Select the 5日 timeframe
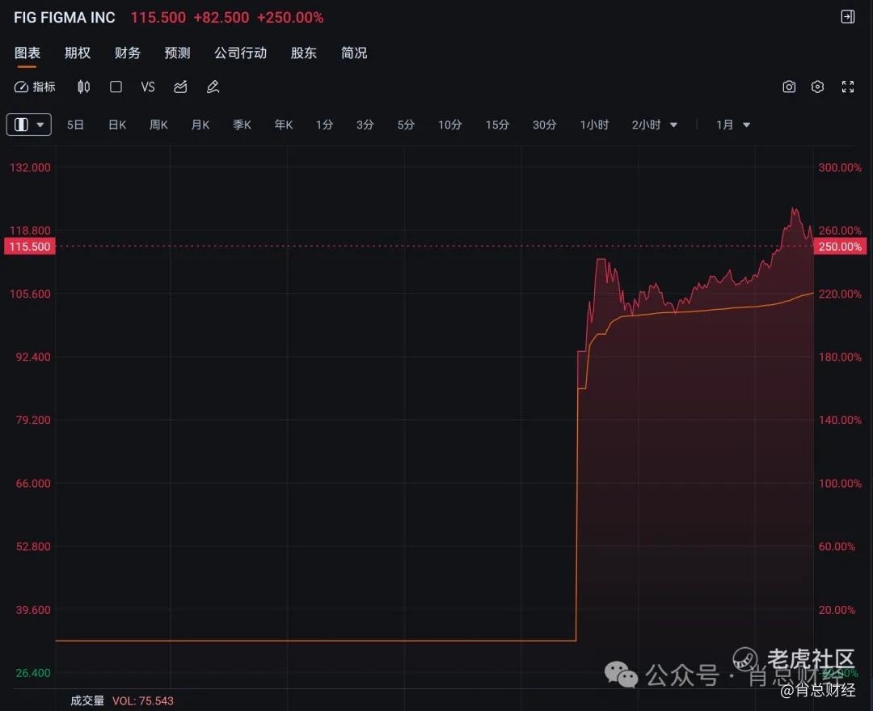The width and height of the screenshot is (873, 711). tap(75, 125)
